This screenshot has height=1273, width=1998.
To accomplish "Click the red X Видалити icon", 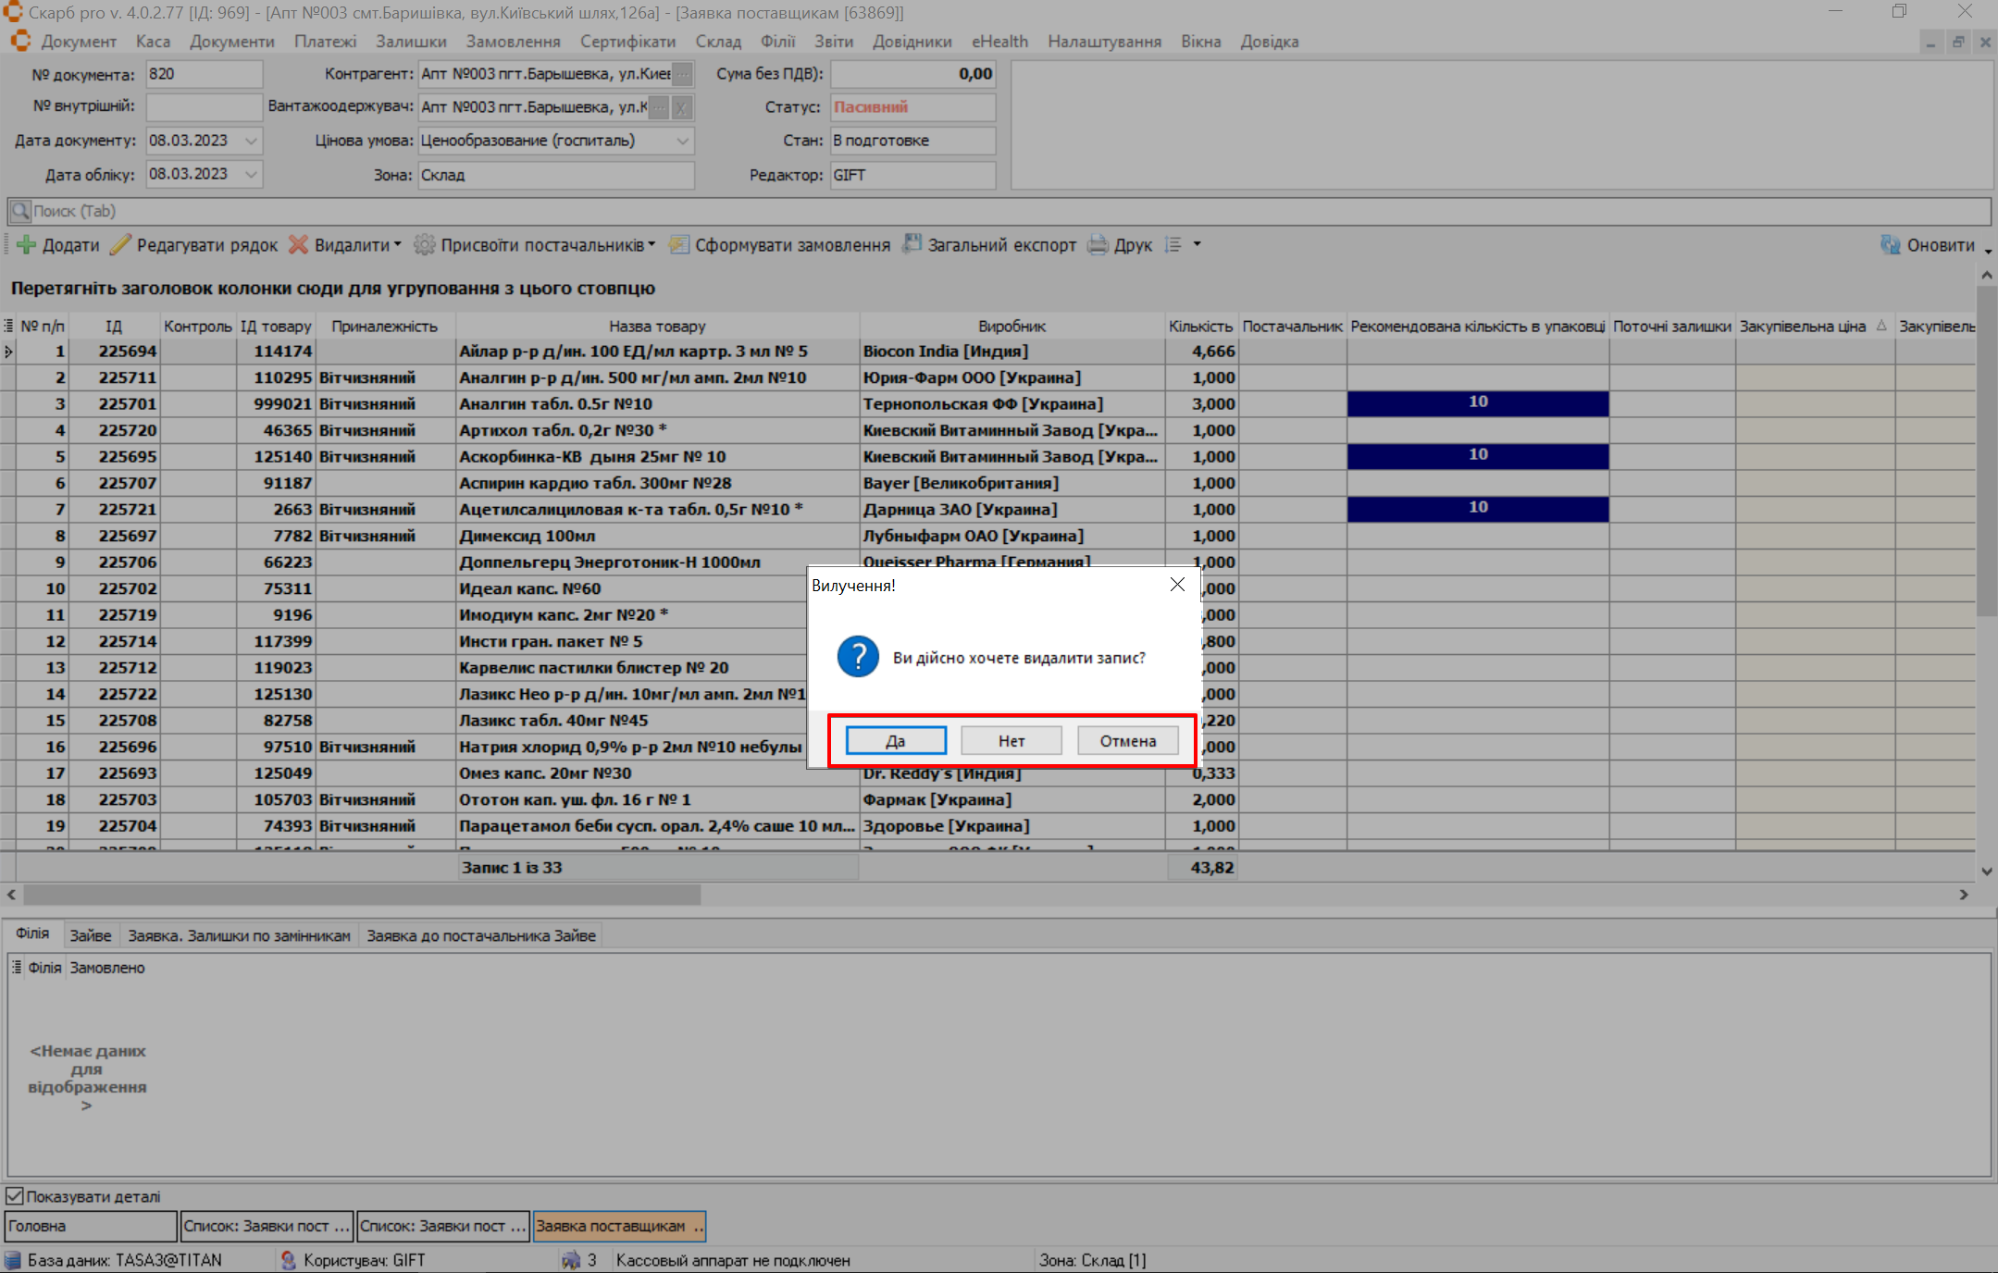I will coord(298,245).
